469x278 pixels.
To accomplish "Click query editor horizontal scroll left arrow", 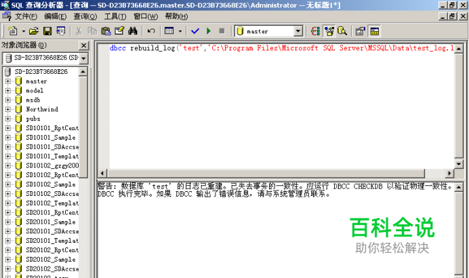I will (102, 174).
